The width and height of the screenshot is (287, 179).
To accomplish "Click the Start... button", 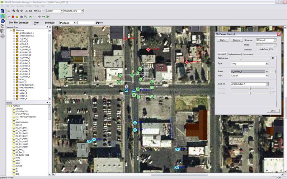I will click(222, 40).
